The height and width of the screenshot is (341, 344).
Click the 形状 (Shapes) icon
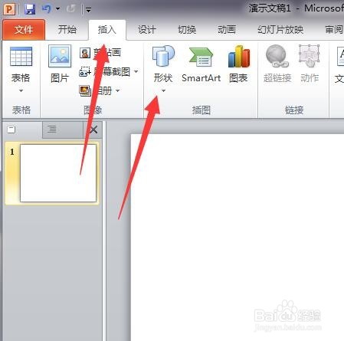[x=163, y=56]
